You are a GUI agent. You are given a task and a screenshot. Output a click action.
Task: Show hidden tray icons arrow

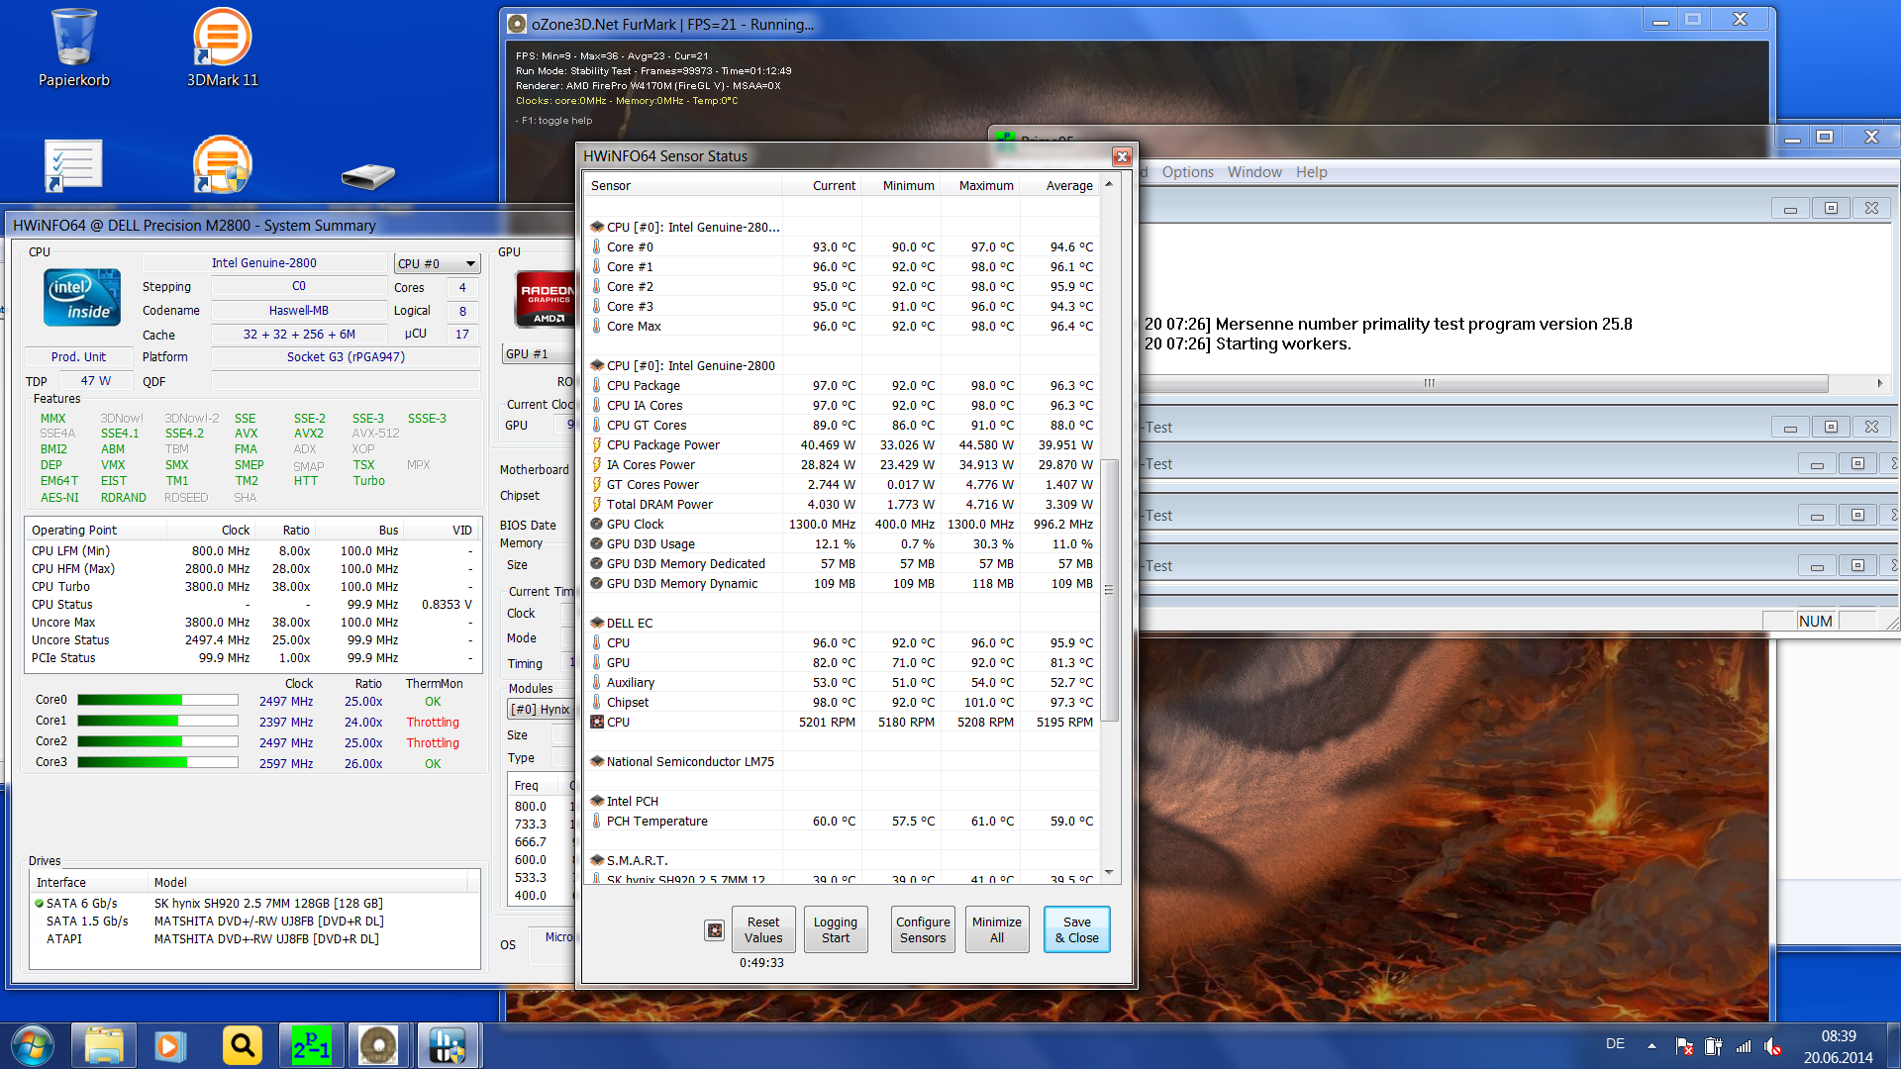tap(1651, 1045)
